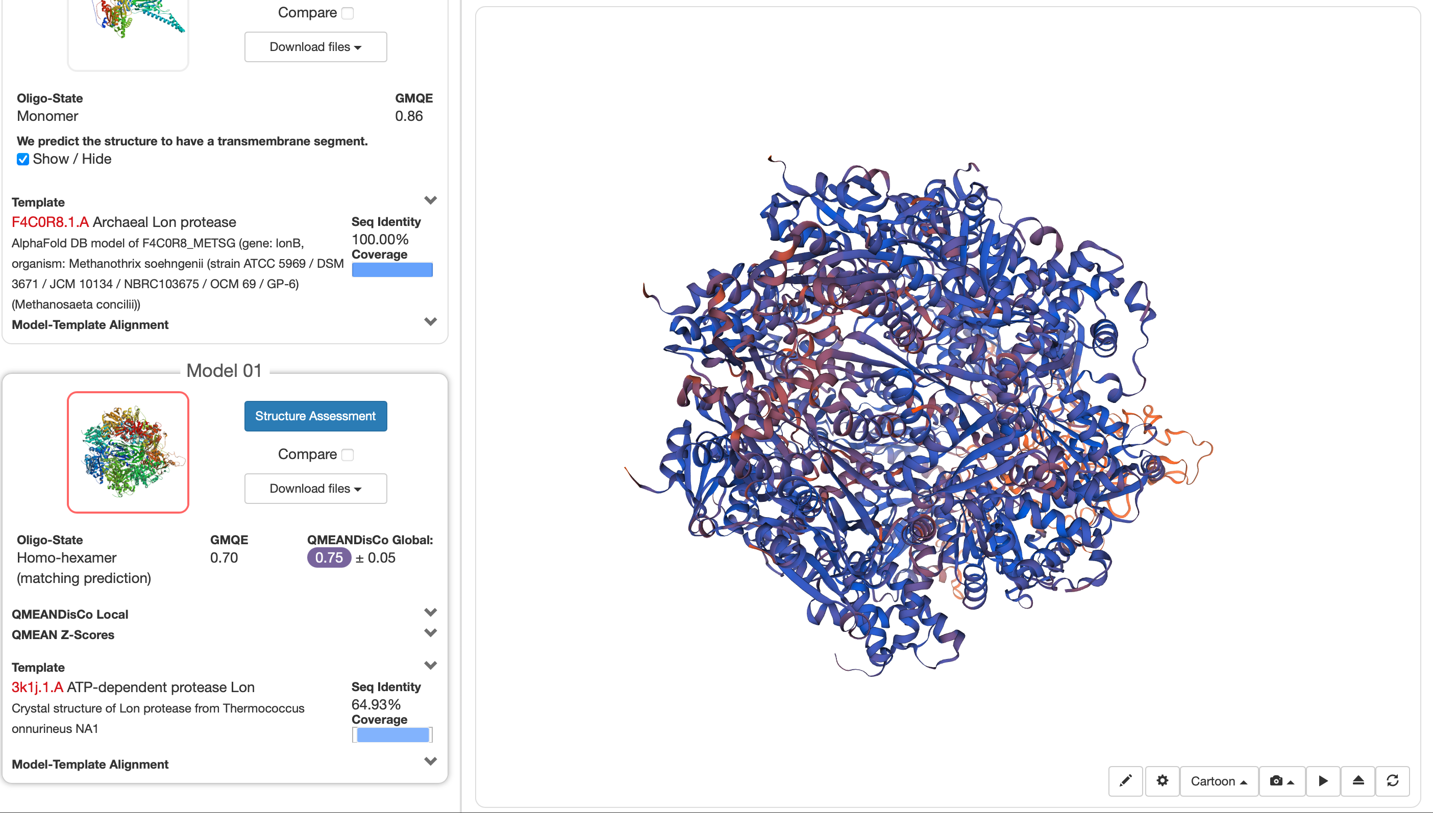Image resolution: width=1433 pixels, height=813 pixels.
Task: Click the '64.93%' sequence identity value
Action: (x=376, y=705)
